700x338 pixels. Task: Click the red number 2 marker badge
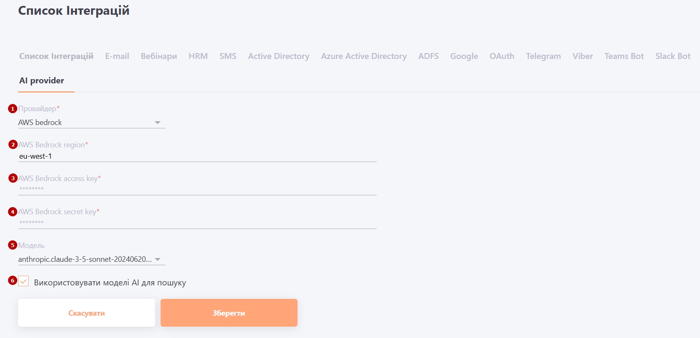(x=13, y=145)
